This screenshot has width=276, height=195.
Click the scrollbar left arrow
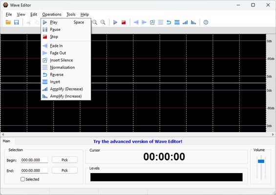tap(3, 135)
